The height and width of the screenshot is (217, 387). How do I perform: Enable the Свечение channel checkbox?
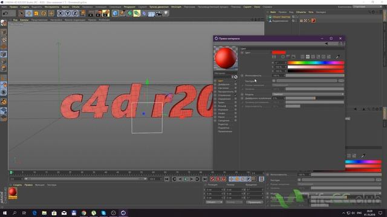point(235,88)
